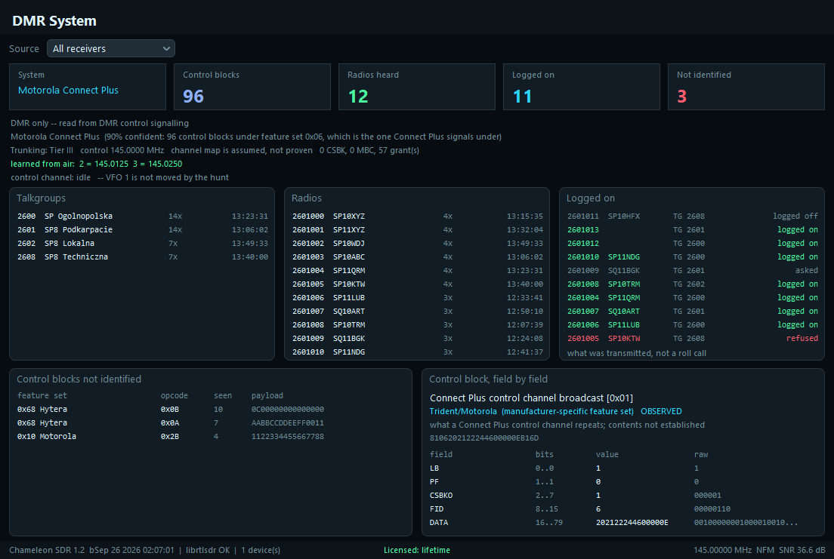Click the 'librtlsdr OK' status entry
This screenshot has width=834, height=559.
208,550
